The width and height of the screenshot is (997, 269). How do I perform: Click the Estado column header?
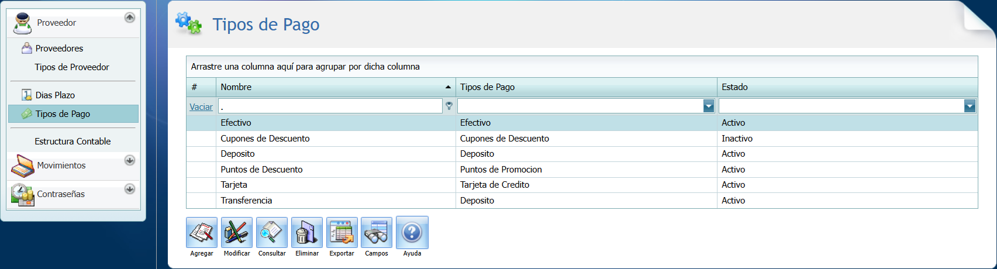(847, 87)
